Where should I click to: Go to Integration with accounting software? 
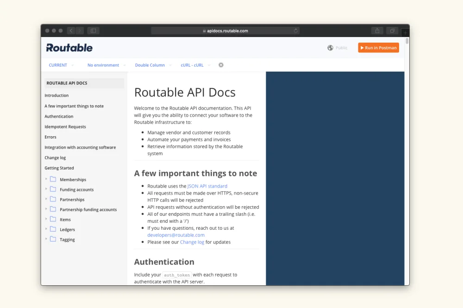point(80,147)
